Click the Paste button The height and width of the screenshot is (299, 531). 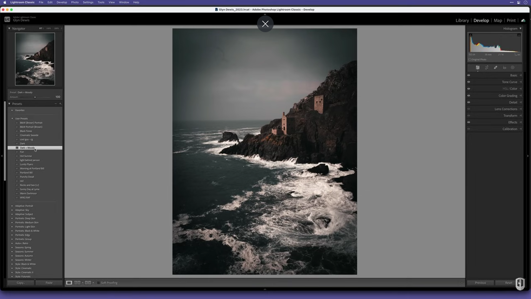(x=49, y=283)
